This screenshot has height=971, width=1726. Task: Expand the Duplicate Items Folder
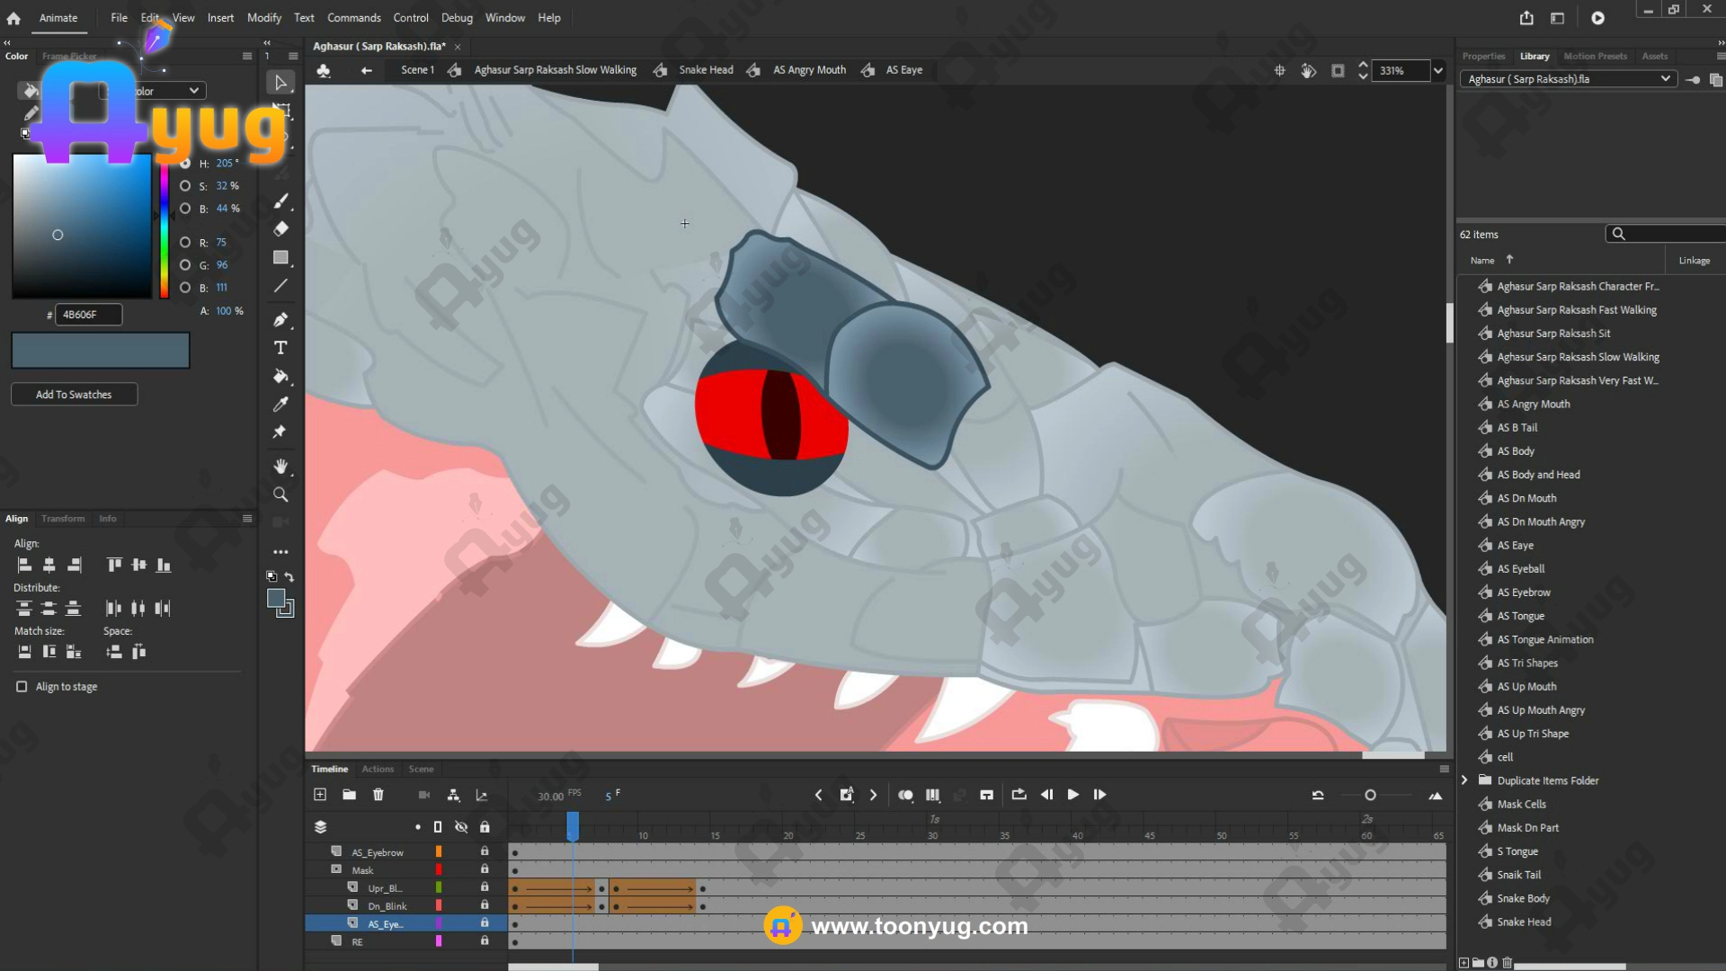coord(1464,780)
